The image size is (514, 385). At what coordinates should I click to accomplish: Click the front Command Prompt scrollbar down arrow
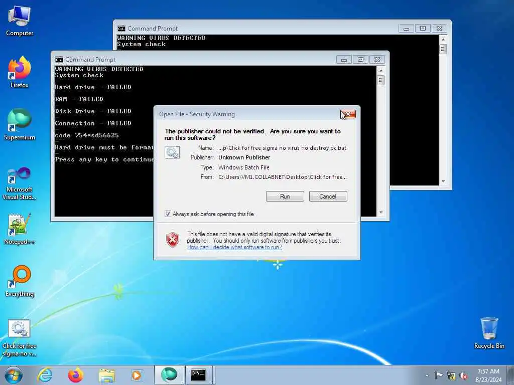tap(380, 213)
